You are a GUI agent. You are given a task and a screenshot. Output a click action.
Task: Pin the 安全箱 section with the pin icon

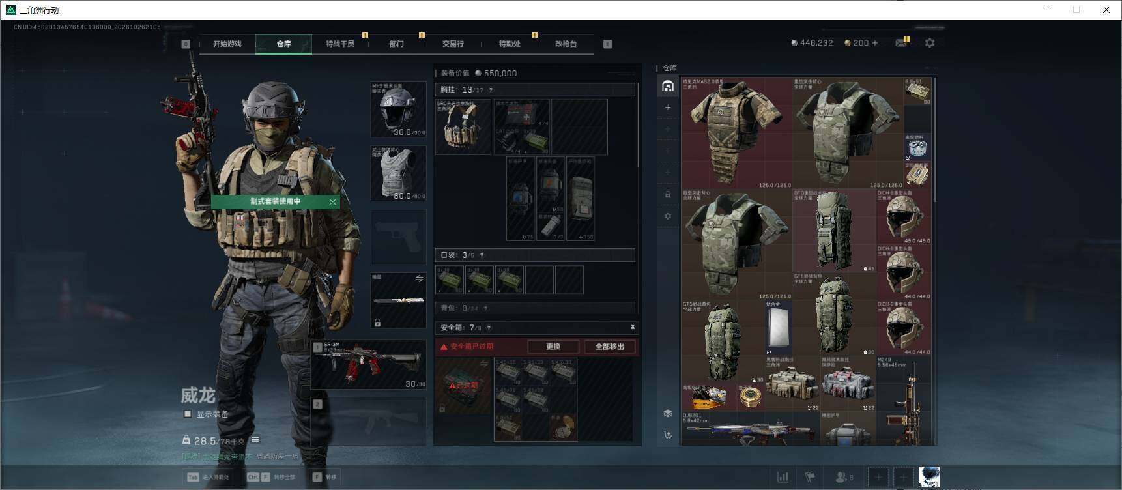click(632, 328)
